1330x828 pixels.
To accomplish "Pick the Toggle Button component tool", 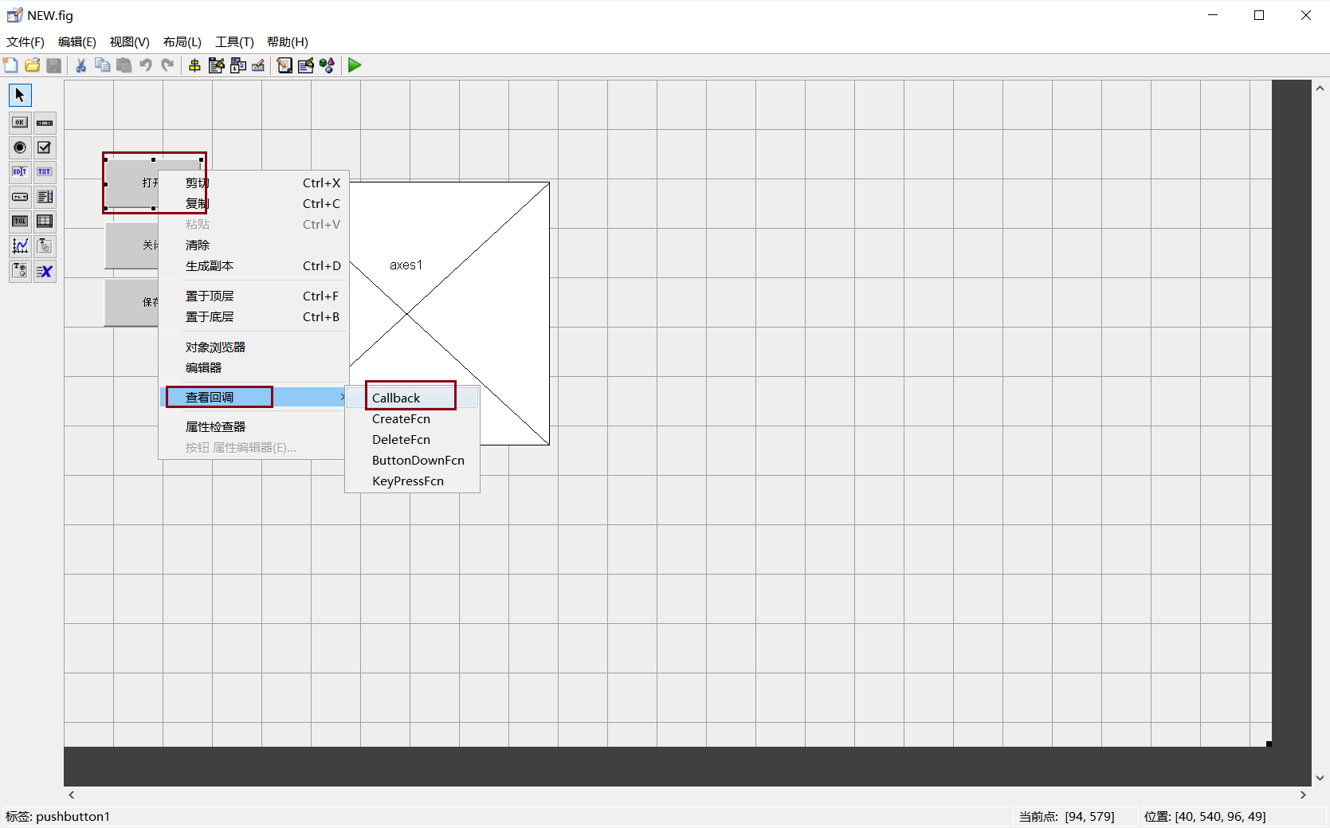I will [20, 222].
